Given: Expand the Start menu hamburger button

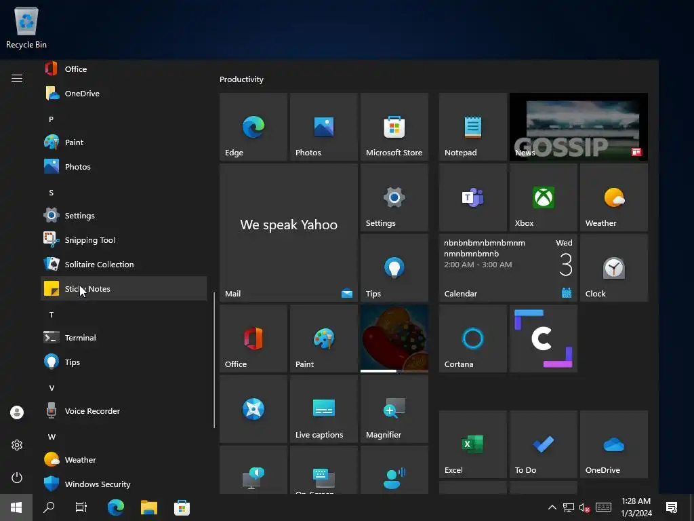Looking at the screenshot, I should (x=17, y=79).
